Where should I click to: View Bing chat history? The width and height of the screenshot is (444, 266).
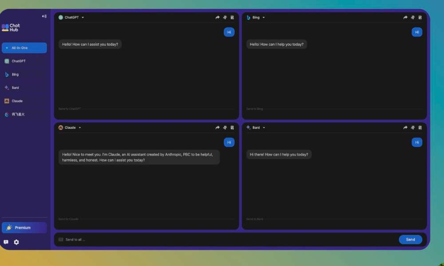click(420, 18)
